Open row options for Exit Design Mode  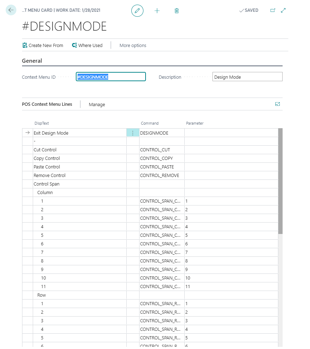[133, 133]
